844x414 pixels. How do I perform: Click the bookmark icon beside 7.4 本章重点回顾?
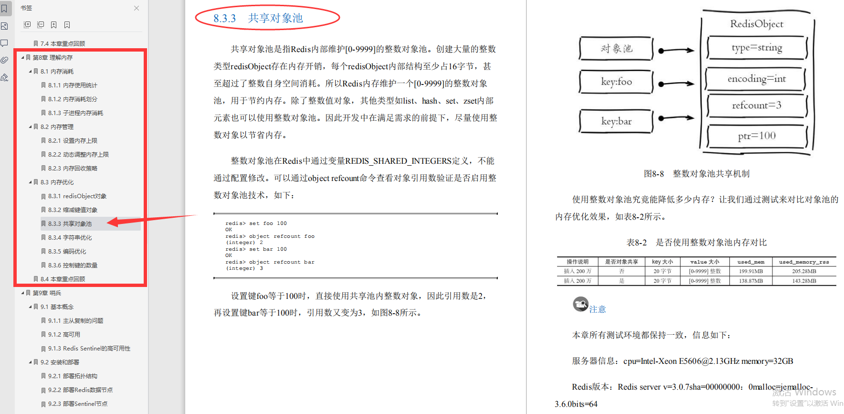point(36,43)
